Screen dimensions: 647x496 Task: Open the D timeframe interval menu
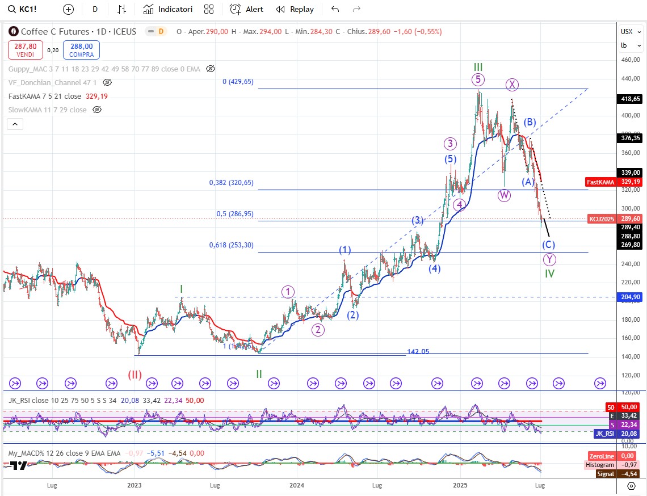[95, 9]
